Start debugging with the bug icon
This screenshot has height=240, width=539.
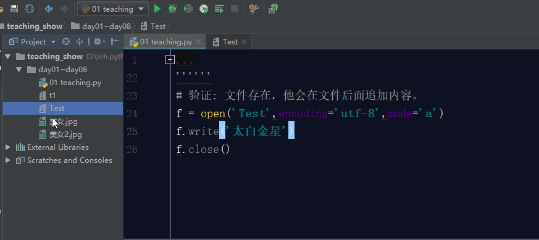pos(172,9)
